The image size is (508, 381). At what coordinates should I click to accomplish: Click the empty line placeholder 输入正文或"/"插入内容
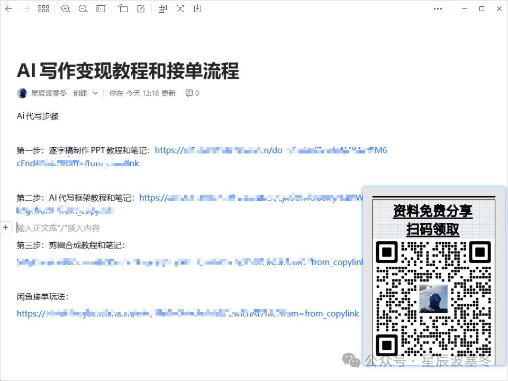coord(58,228)
